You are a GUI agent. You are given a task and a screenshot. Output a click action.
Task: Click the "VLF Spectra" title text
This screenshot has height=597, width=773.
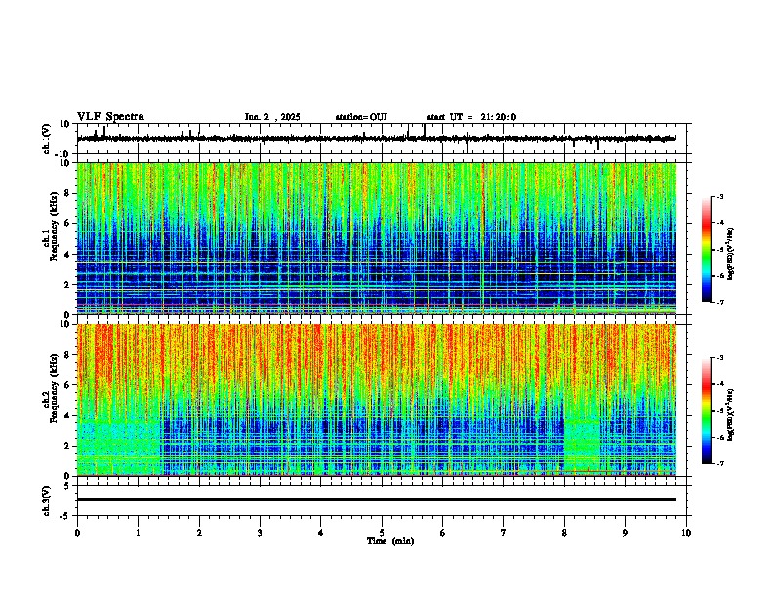click(x=110, y=117)
